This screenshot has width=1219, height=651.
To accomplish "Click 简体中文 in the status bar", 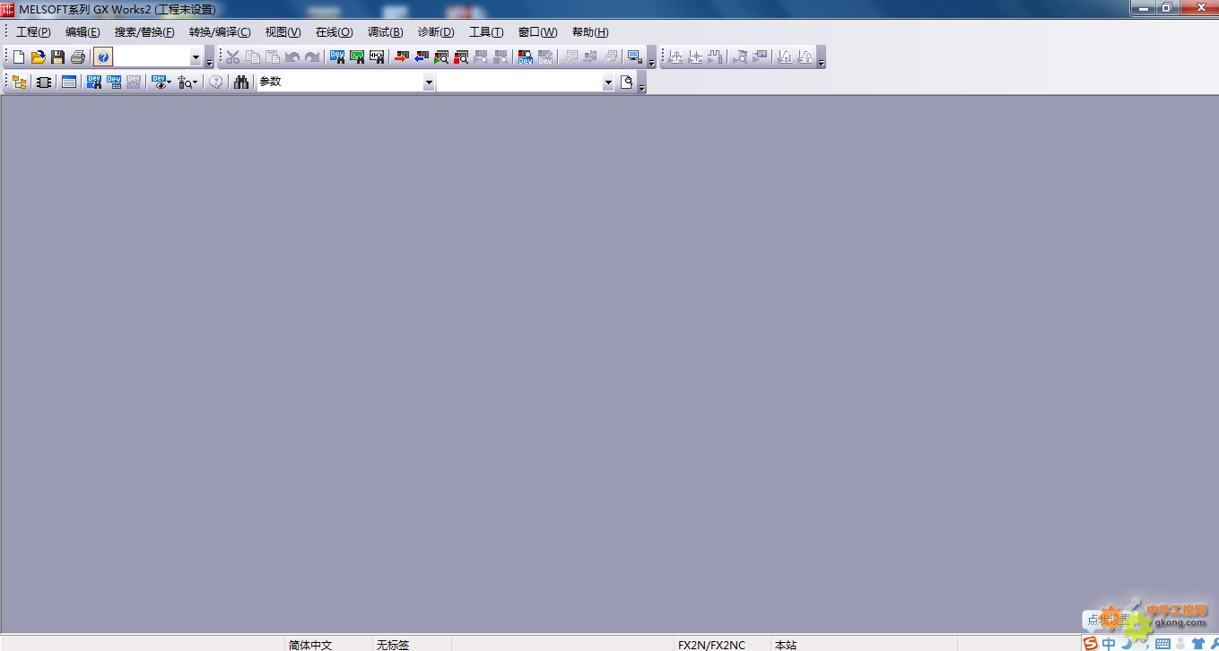I will coord(310,645).
